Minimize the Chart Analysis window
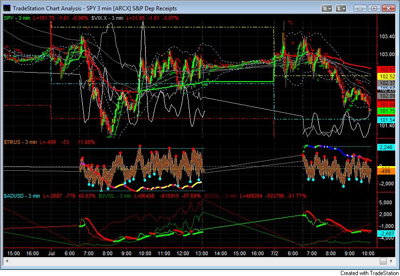This screenshot has width=400, height=276. point(360,8)
